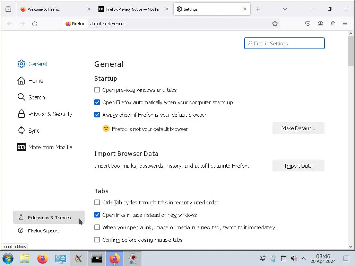
Task: Click the muted speaker tray icon
Action: pos(294,258)
